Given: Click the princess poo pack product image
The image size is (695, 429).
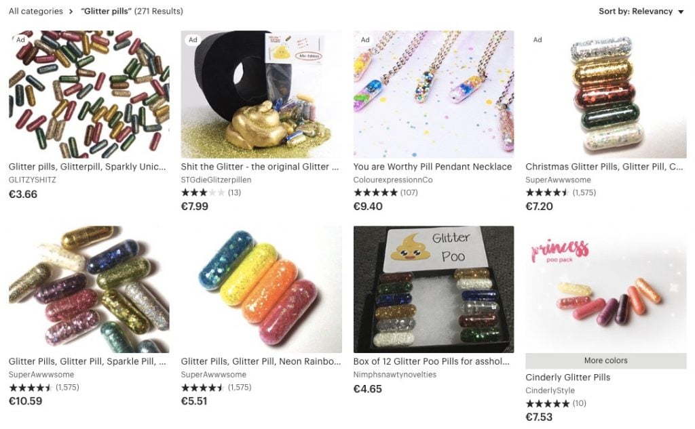Looking at the screenshot, I should pos(606,289).
